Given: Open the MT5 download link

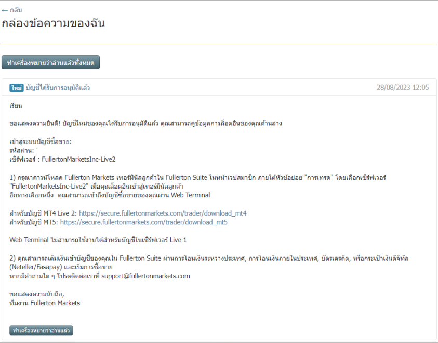Looking at the screenshot, I should (x=143, y=222).
